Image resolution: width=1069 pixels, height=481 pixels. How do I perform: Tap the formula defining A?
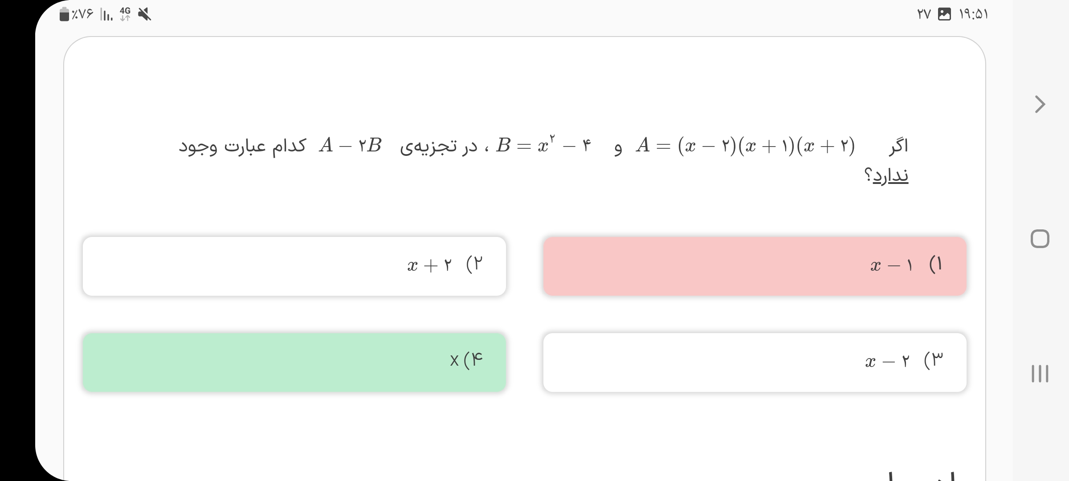746,146
